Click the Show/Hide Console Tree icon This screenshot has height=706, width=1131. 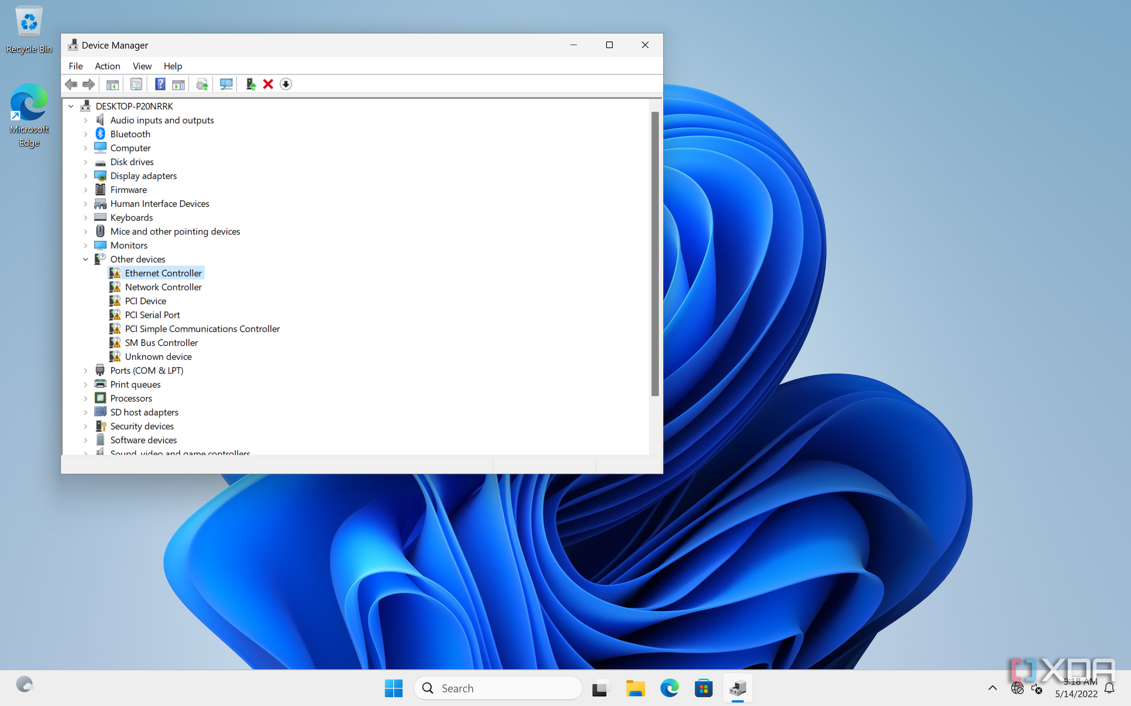[112, 84]
